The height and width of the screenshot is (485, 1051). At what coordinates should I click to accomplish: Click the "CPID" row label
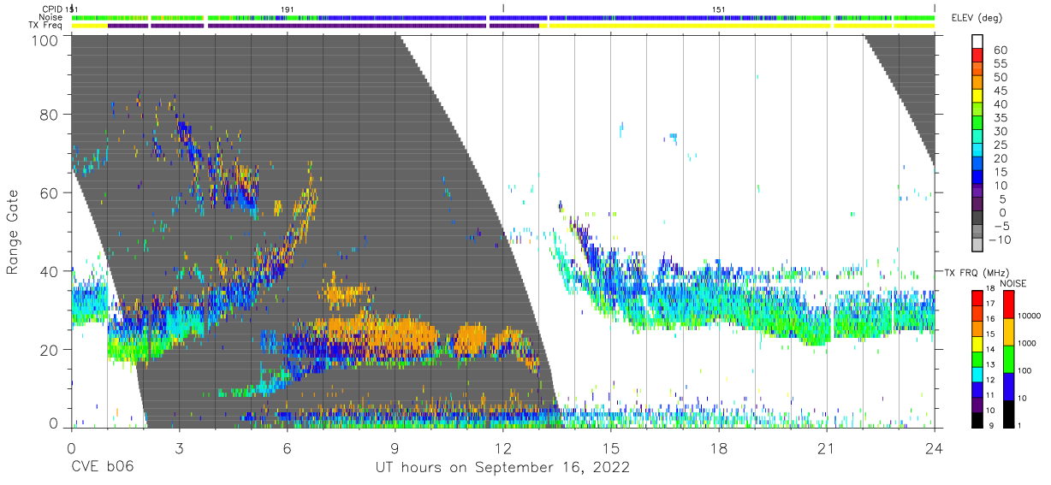[x=53, y=9]
